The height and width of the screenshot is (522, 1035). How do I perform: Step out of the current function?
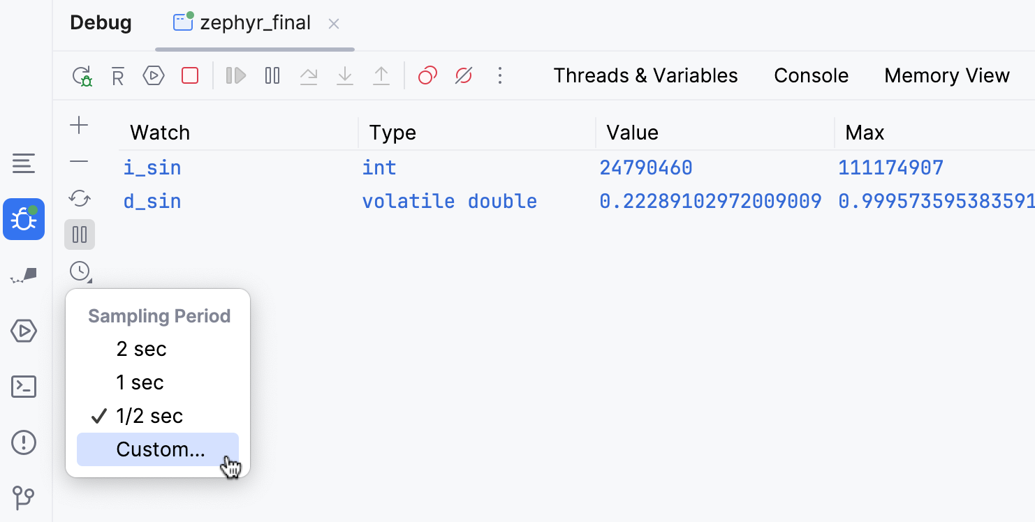381,75
